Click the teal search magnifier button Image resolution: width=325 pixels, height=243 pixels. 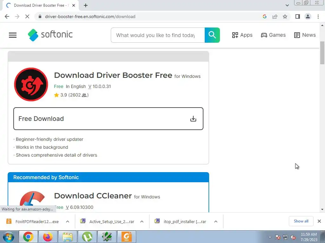(212, 35)
